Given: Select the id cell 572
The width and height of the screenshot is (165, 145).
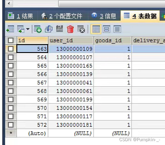Looking at the screenshot, I should 32,125.
